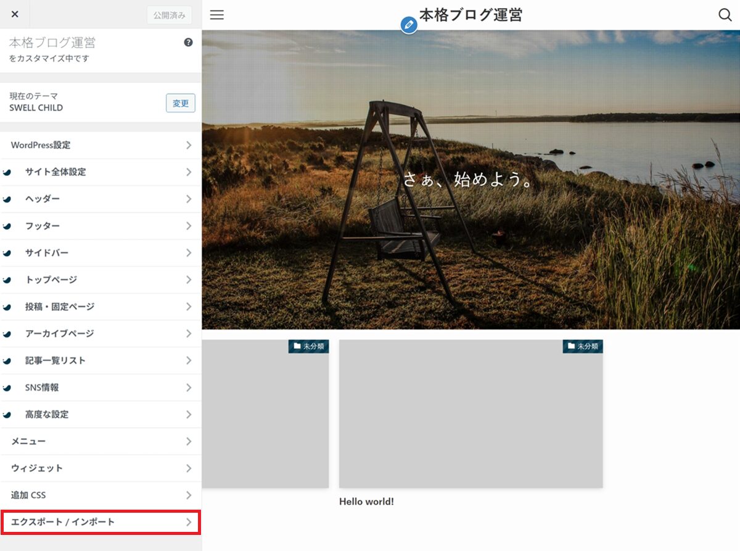Open the hamburger menu in preview header
This screenshot has height=551, width=740.
(x=217, y=15)
